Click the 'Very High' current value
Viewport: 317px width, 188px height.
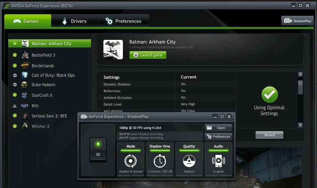[x=188, y=104]
